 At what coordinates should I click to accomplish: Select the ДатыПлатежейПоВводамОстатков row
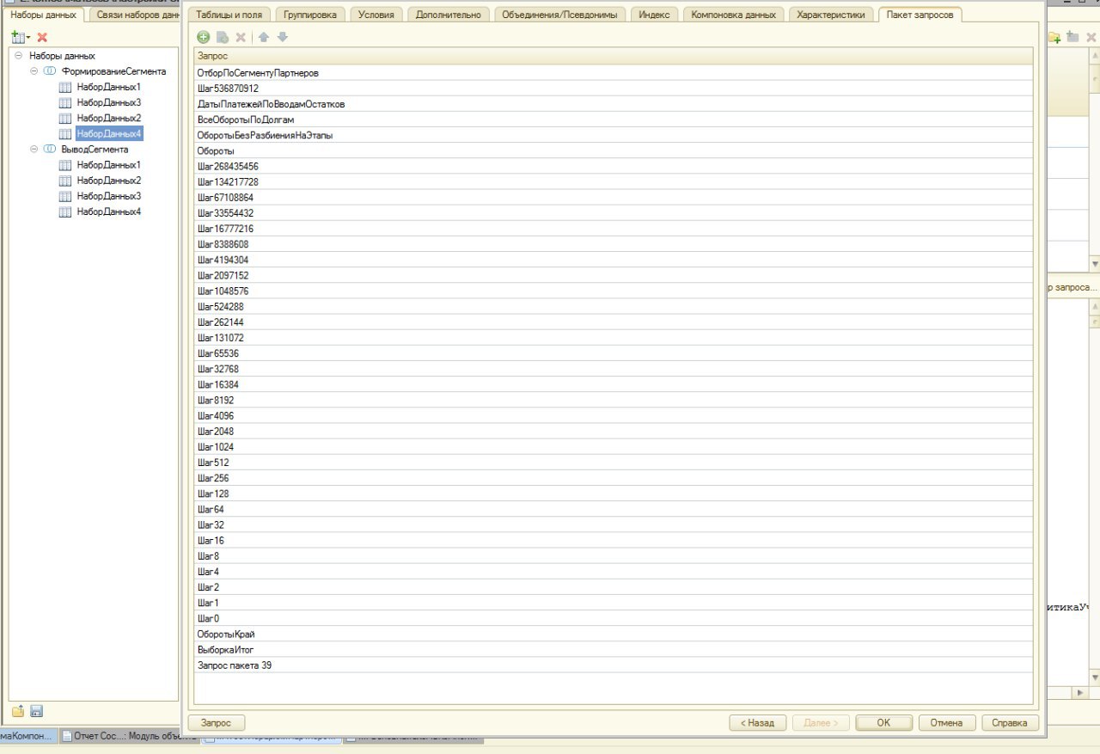pyautogui.click(x=614, y=104)
